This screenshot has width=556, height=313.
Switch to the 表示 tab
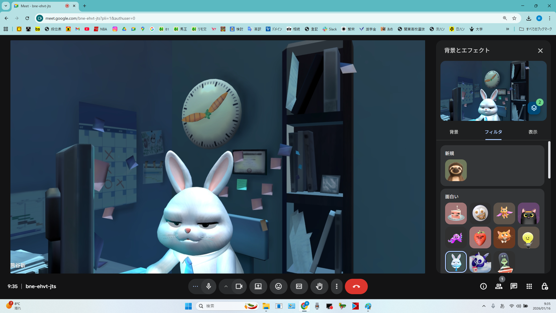click(x=533, y=132)
